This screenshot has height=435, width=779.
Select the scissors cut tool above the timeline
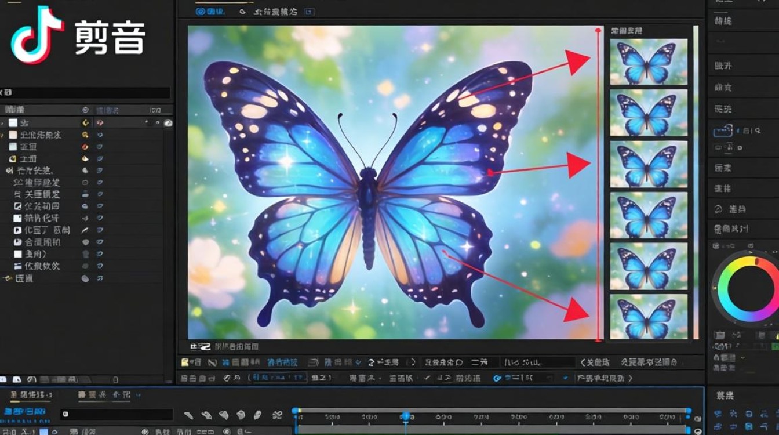(x=276, y=414)
